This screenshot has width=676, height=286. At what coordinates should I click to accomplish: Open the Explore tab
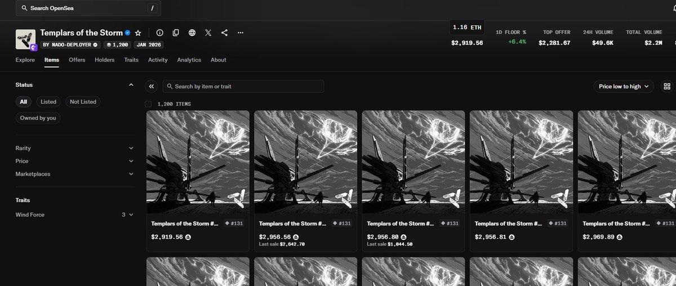[25, 60]
